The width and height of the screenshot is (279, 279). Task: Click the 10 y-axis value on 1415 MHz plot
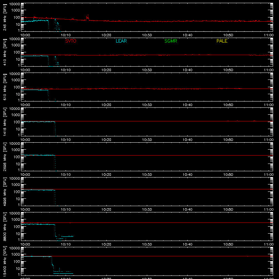[18, 129]
